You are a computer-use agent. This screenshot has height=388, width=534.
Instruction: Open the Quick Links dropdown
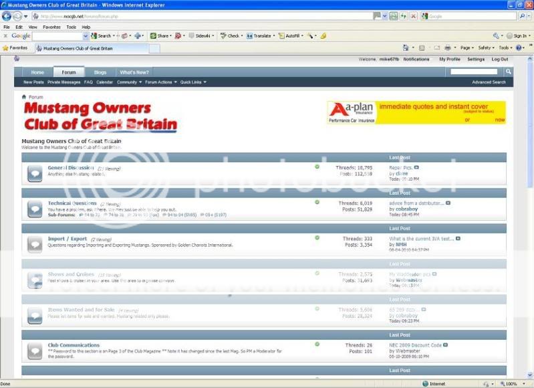193,82
